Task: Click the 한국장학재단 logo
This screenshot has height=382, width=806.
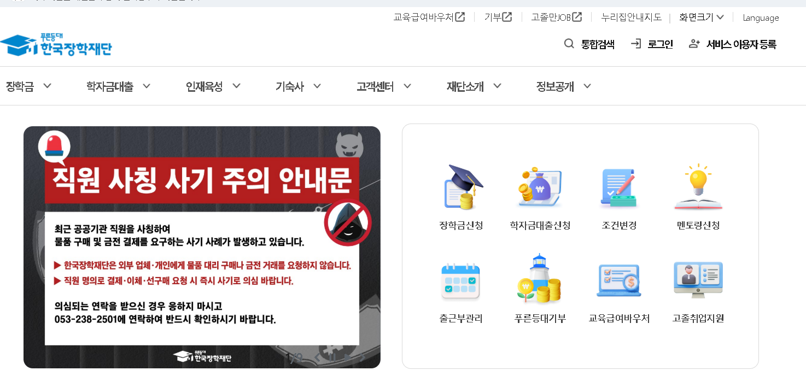Action: point(56,45)
